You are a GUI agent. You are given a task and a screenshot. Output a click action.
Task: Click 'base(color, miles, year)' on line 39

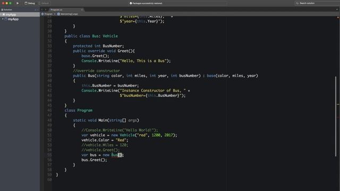pos(233,76)
